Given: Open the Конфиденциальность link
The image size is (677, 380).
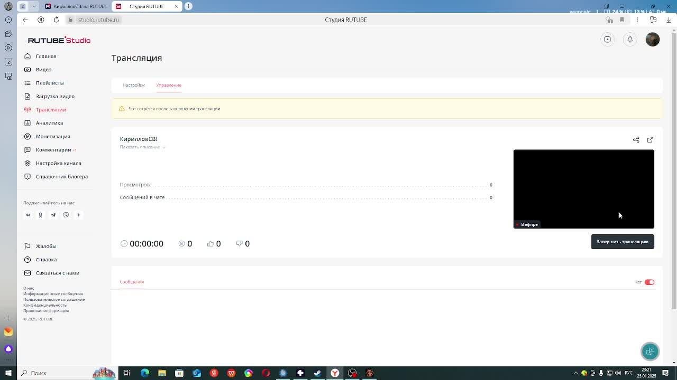Looking at the screenshot, I should coord(45,305).
